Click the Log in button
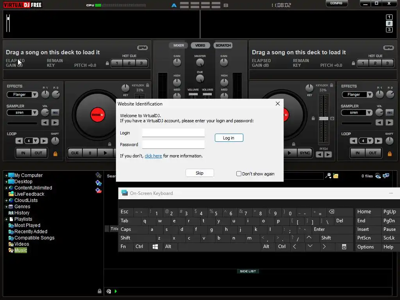The image size is (400, 300). pos(229,138)
